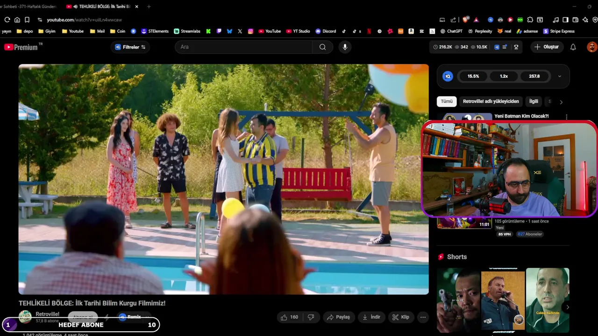598x336 pixels.
Task: Click the İndir download button
Action: (x=371, y=317)
